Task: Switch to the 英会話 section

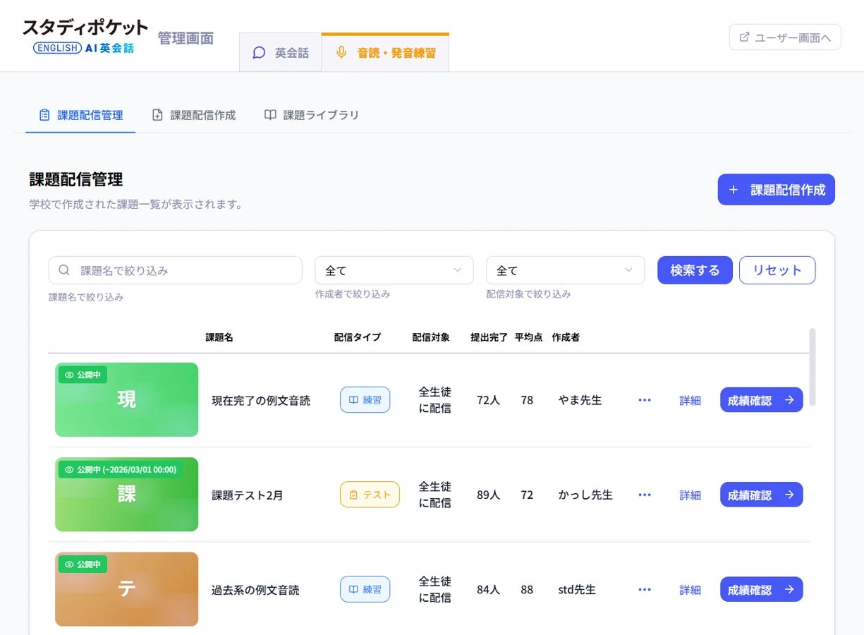Action: (x=280, y=52)
